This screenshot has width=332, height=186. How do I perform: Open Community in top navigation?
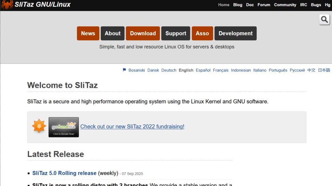point(285,5)
